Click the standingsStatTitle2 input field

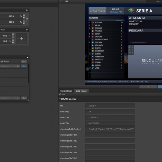110,141
